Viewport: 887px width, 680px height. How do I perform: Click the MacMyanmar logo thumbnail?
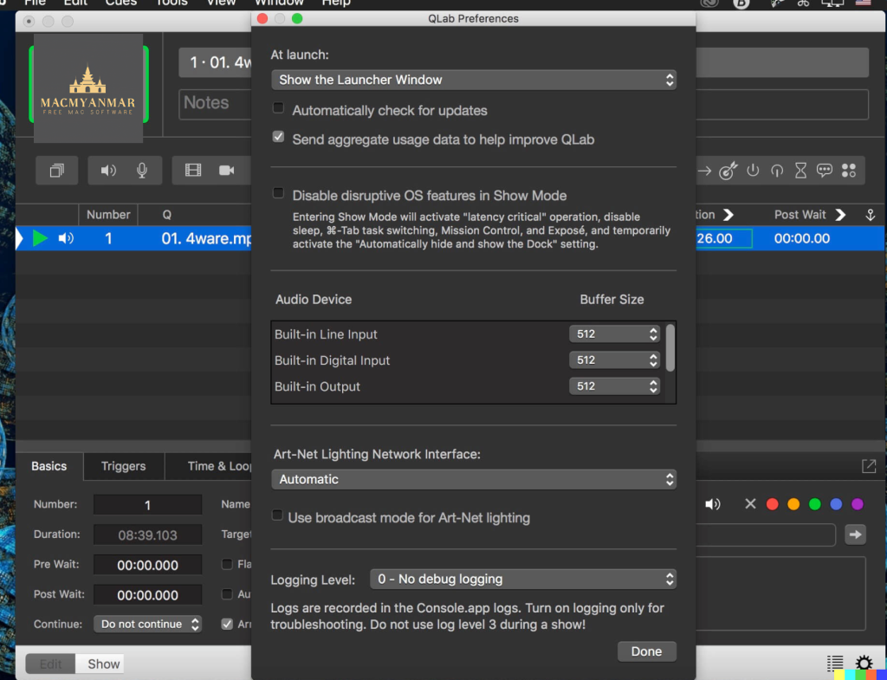[88, 87]
